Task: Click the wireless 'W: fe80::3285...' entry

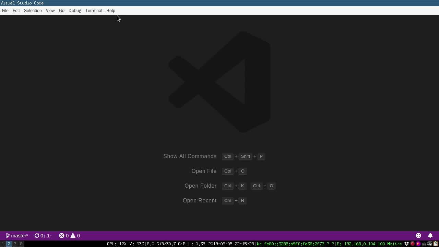Action: click(295, 244)
